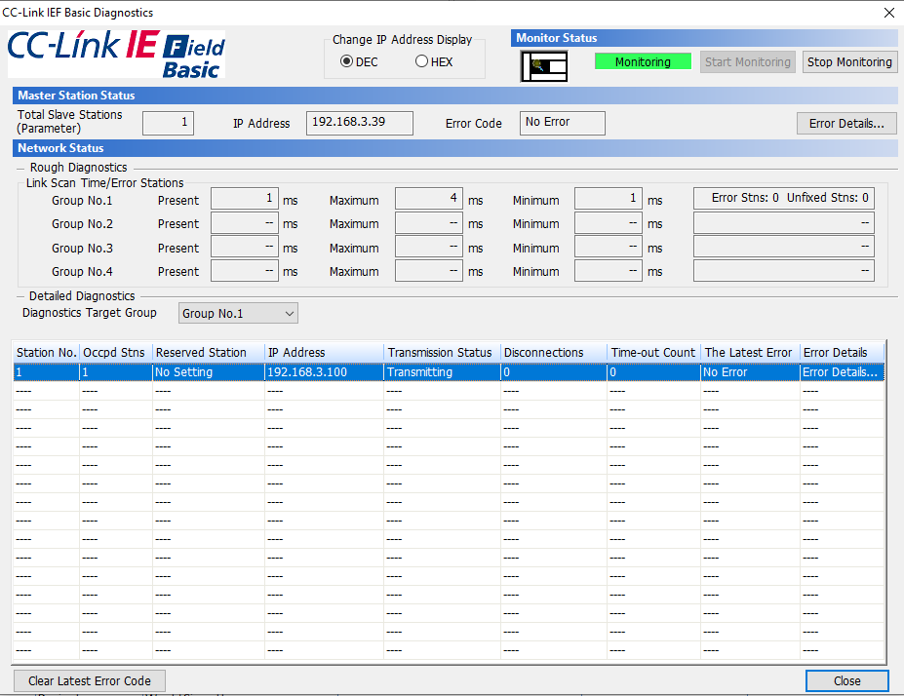
Task: Click the CC-Link IE Field Basic logo
Action: tap(116, 55)
